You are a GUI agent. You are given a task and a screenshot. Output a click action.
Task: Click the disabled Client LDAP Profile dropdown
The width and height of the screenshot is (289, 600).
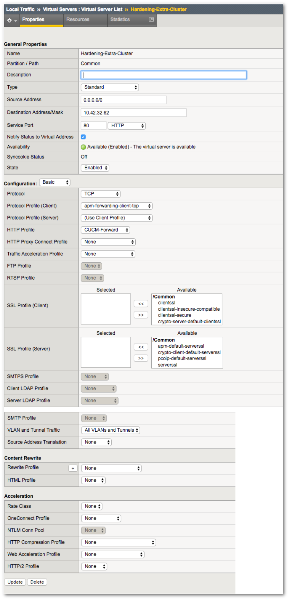[x=98, y=389]
